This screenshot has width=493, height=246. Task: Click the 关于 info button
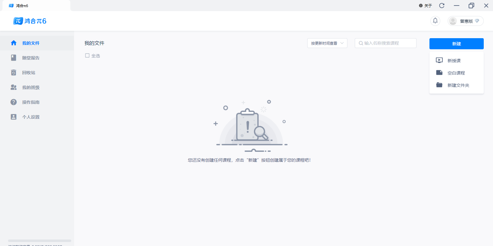coord(425,6)
